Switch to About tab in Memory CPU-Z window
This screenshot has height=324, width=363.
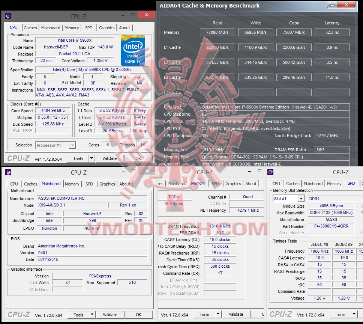(251, 184)
